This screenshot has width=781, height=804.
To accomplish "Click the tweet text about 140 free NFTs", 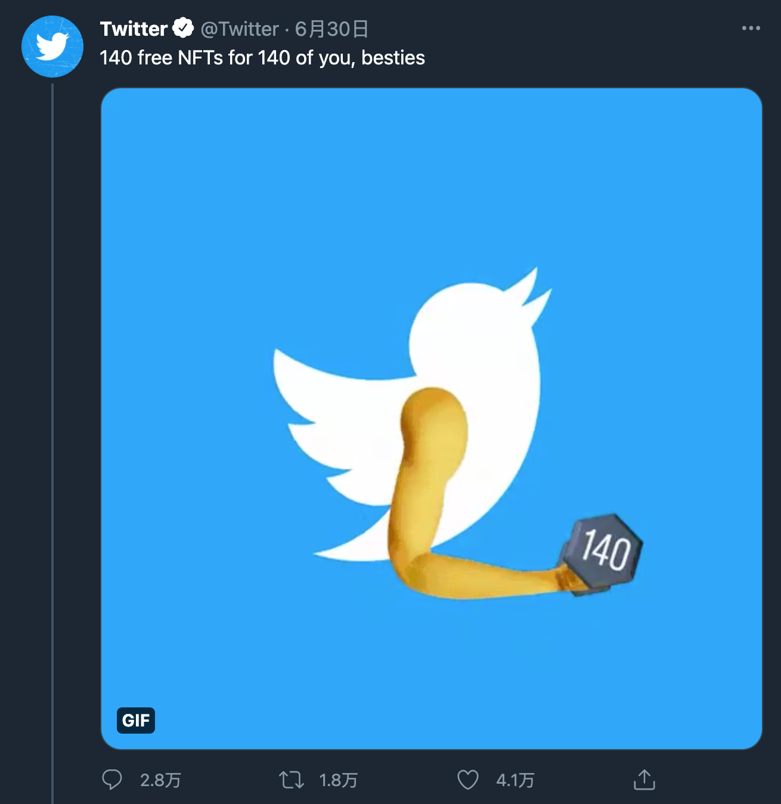I will [262, 58].
